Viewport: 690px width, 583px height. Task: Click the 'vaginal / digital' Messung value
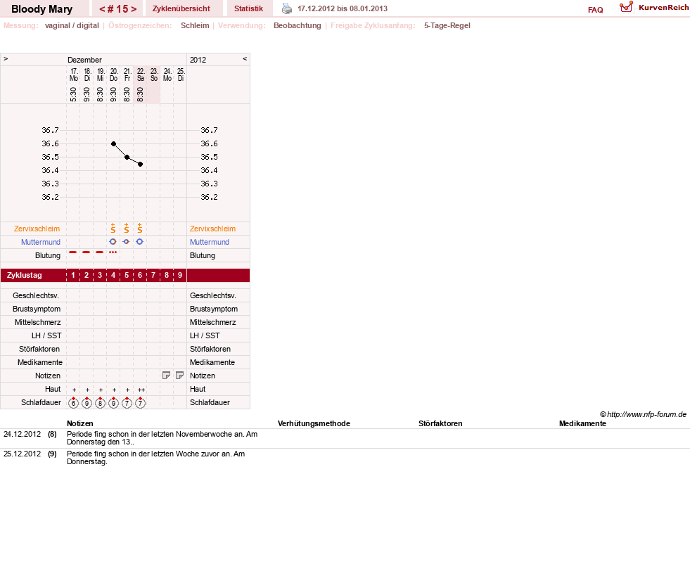tap(72, 25)
